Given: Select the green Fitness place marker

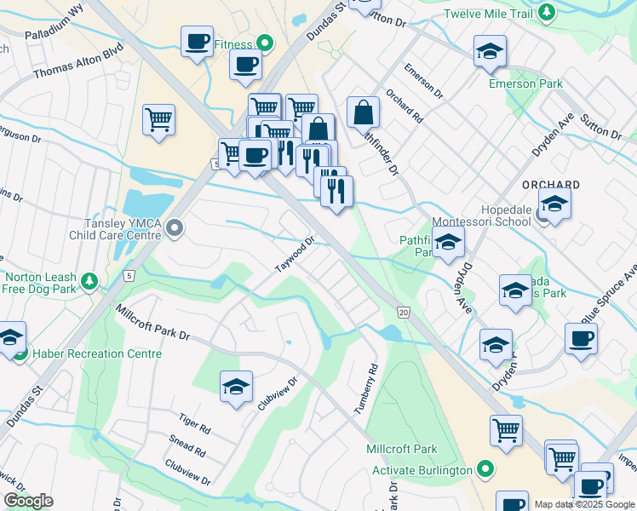Looking at the screenshot, I should click(x=265, y=44).
